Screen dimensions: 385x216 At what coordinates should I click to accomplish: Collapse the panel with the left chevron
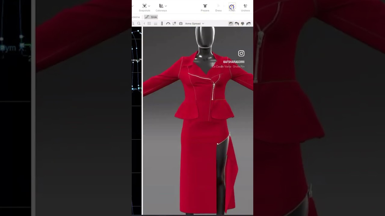144,23
